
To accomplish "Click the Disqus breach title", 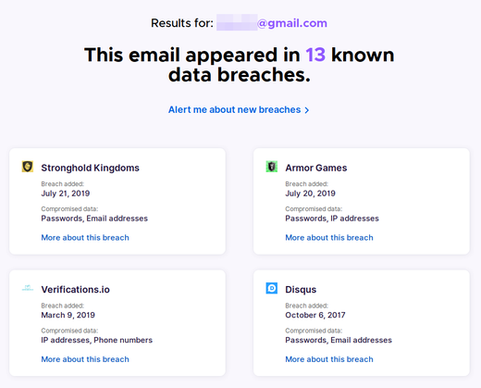I will pos(301,290).
